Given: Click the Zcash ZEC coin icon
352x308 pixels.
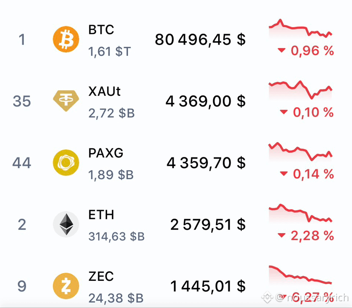Looking at the screenshot, I should [66, 286].
